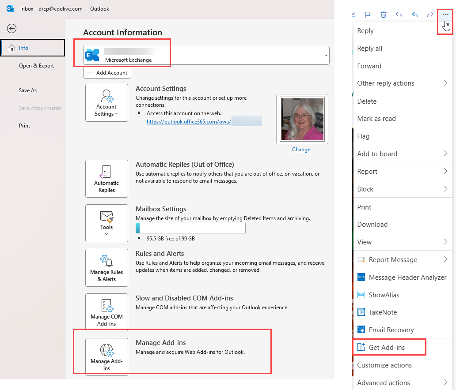The height and width of the screenshot is (390, 456).
Task: Select Reply all in the context menu
Action: coord(403,49)
